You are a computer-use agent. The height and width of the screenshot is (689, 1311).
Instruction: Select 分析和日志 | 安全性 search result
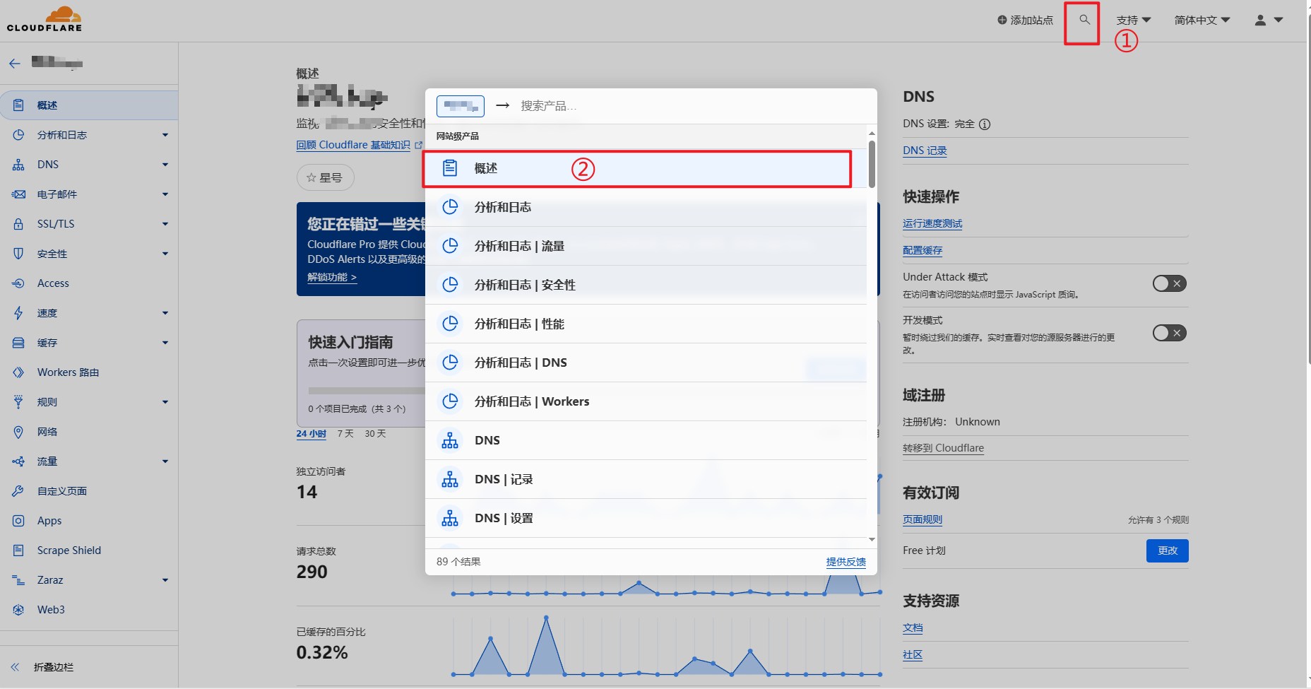(646, 285)
